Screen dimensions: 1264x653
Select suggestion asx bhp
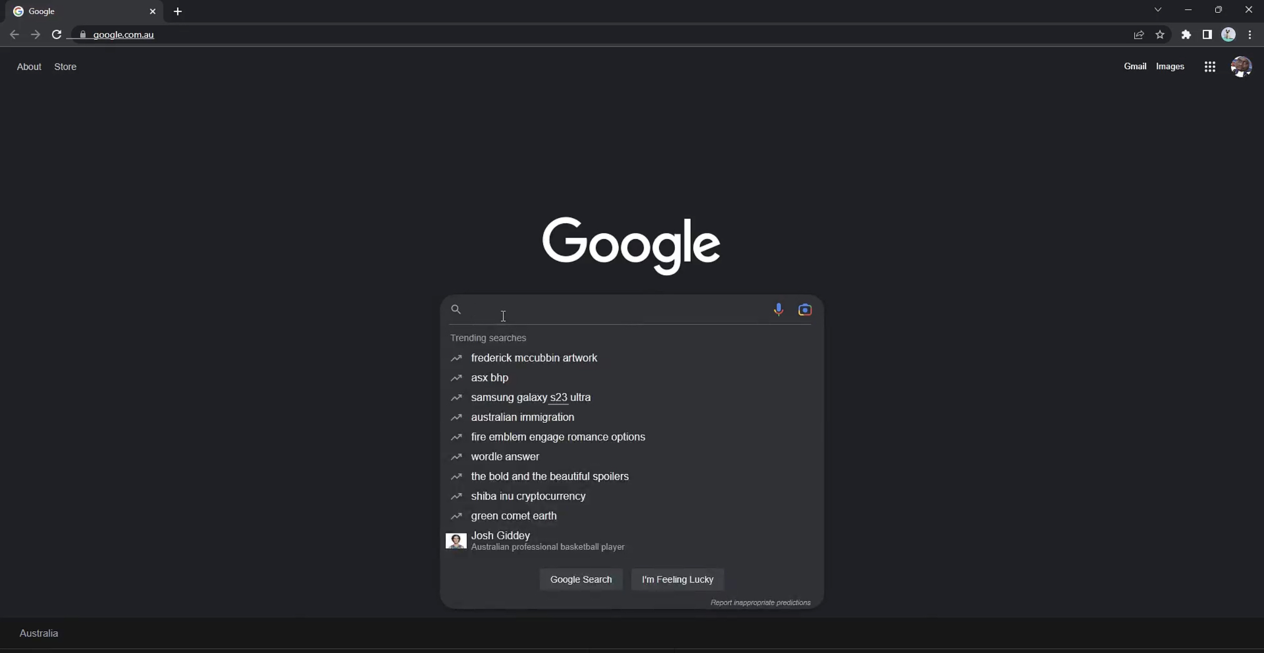pyautogui.click(x=631, y=378)
